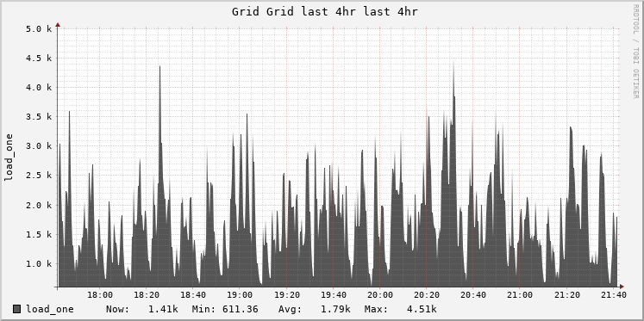Click the 19:00 time axis label
This screenshot has width=644, height=321.
(240, 295)
